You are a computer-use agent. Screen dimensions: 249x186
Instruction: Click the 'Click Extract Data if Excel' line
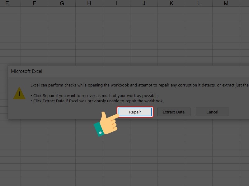(x=97, y=101)
